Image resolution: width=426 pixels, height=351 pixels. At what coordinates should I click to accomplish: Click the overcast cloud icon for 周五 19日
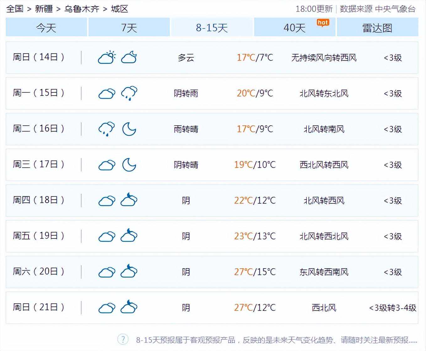pyautogui.click(x=107, y=236)
